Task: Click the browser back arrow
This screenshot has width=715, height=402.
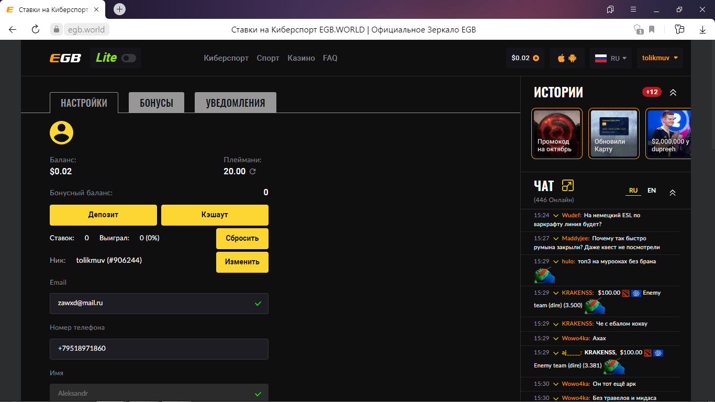Action: pyautogui.click(x=13, y=29)
